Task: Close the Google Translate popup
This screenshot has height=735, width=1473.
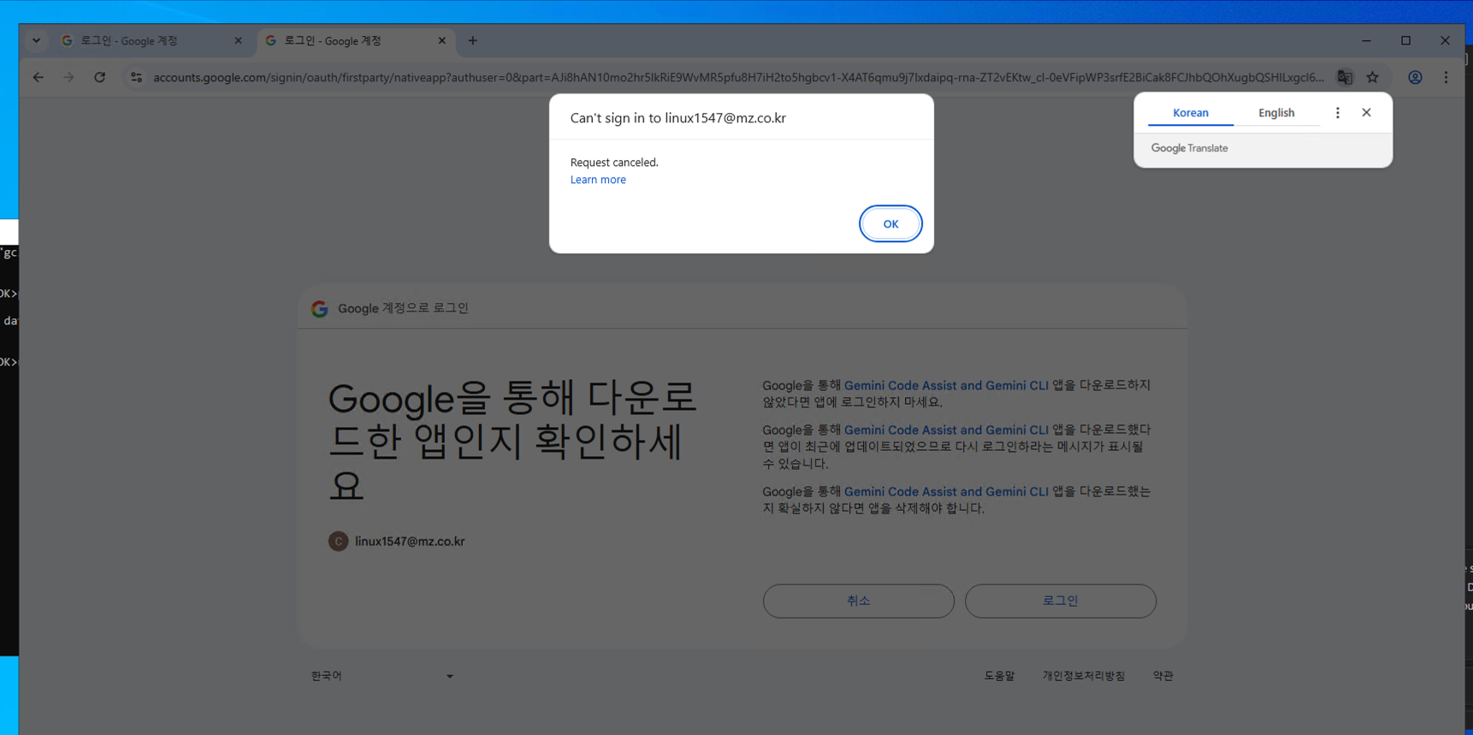Action: click(1366, 113)
